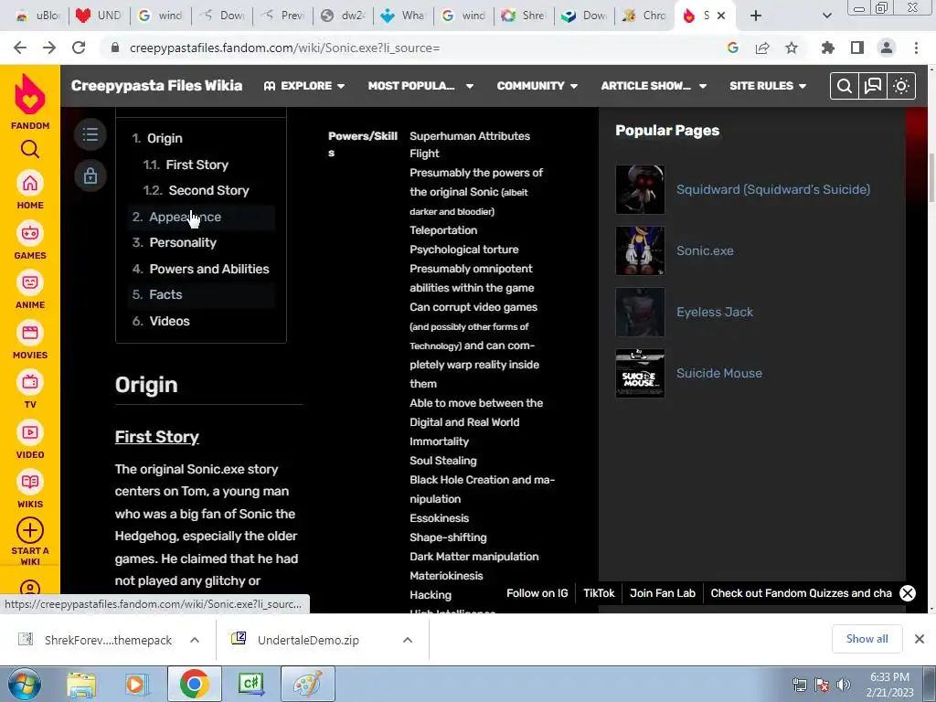Open Windows Start button
The width and height of the screenshot is (936, 702).
pyautogui.click(x=24, y=685)
